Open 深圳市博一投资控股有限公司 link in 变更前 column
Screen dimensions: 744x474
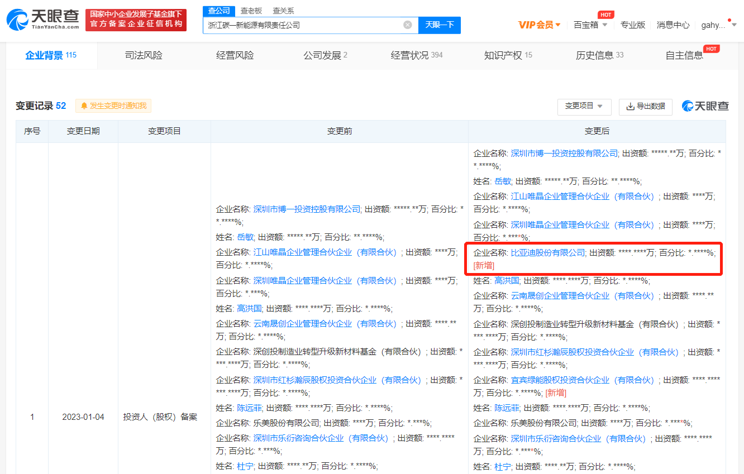(x=307, y=209)
